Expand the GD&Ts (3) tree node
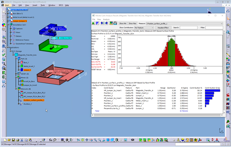 (x=16, y=74)
